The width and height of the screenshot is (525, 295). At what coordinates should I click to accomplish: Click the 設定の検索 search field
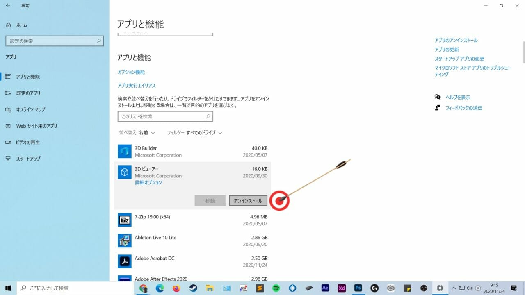pos(55,41)
